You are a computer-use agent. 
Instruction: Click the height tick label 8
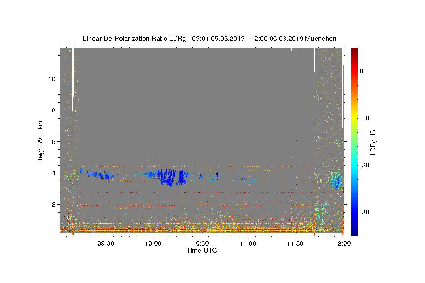[x=53, y=110]
